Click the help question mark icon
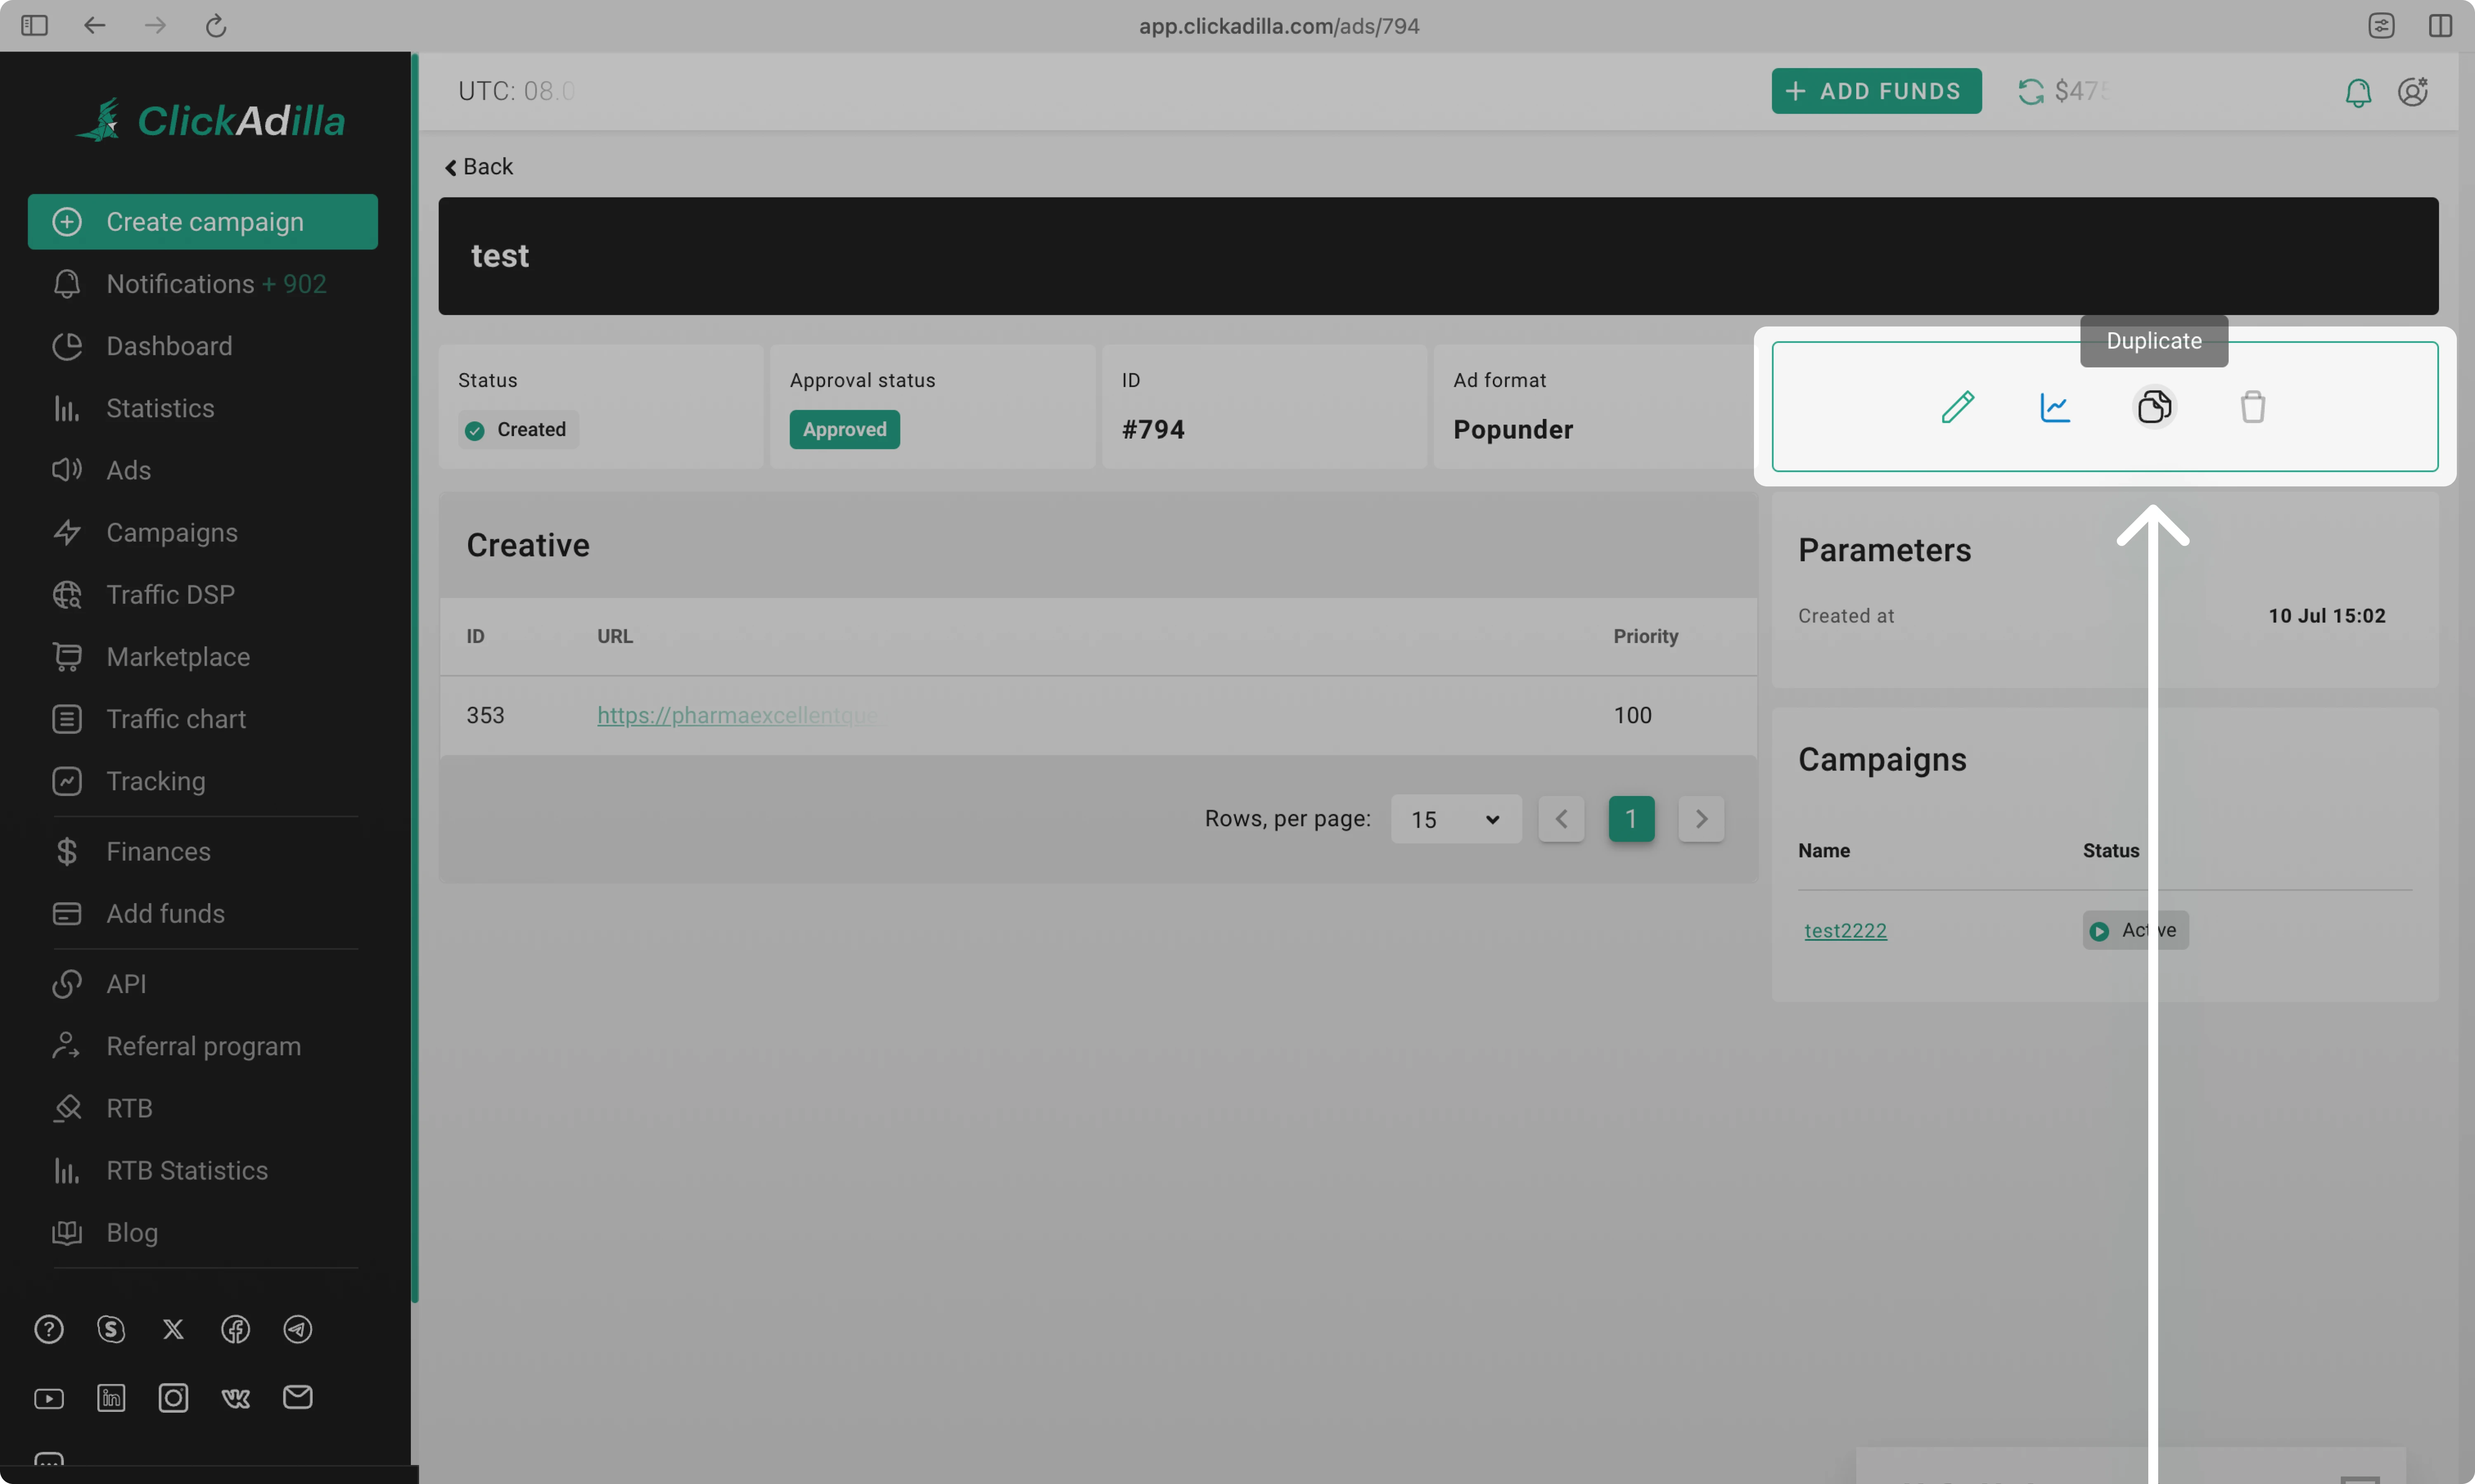The image size is (2475, 1484). pyautogui.click(x=49, y=1329)
